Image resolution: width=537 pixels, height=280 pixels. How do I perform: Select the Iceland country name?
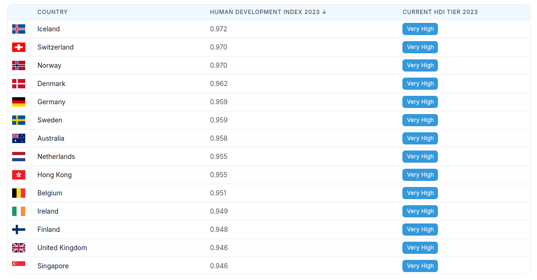point(49,29)
